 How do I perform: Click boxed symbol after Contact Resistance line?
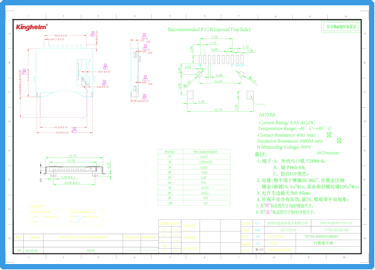tap(329, 135)
